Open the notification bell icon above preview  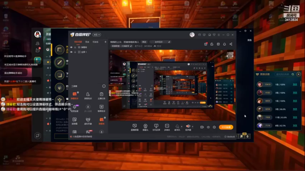[x=225, y=44]
